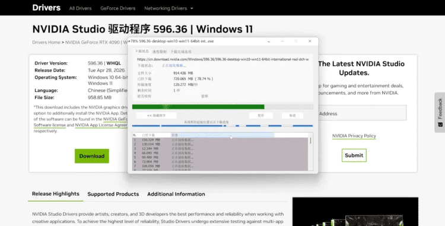This screenshot has height=226, width=445.
Task: Switch to the 下载状态 tab in dialog
Action: (x=142, y=52)
